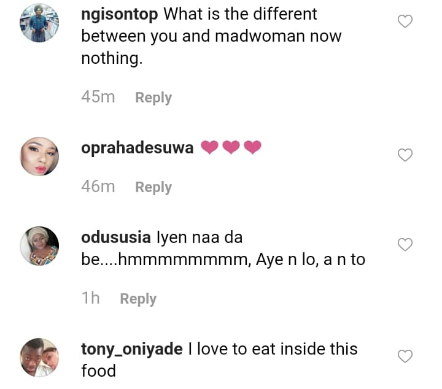Reply to oprahadesuwa's hearts comment
Viewport: 442px width, 389px height.
153,187
